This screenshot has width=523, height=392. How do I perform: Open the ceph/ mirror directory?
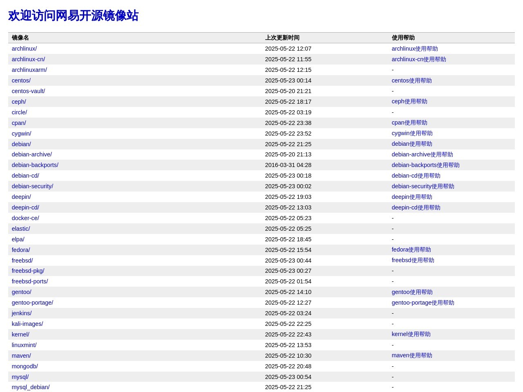pyautogui.click(x=19, y=102)
